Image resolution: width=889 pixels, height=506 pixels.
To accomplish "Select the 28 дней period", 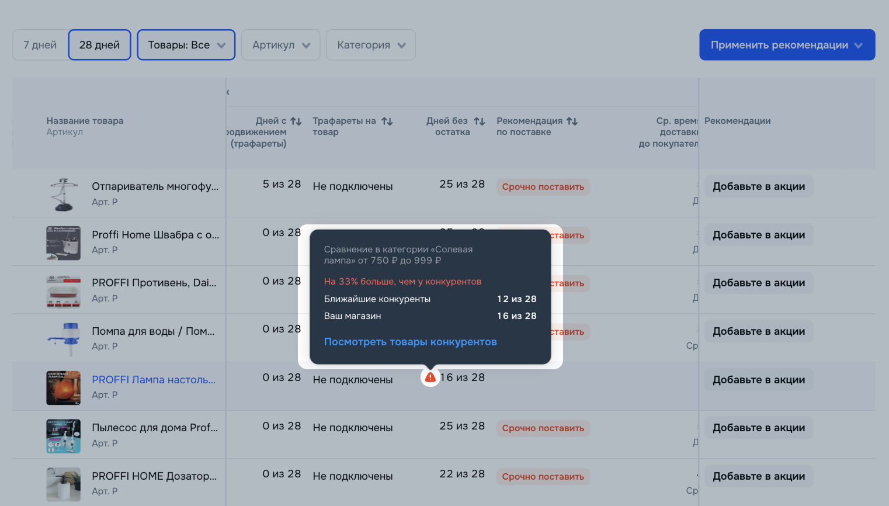I will click(99, 45).
